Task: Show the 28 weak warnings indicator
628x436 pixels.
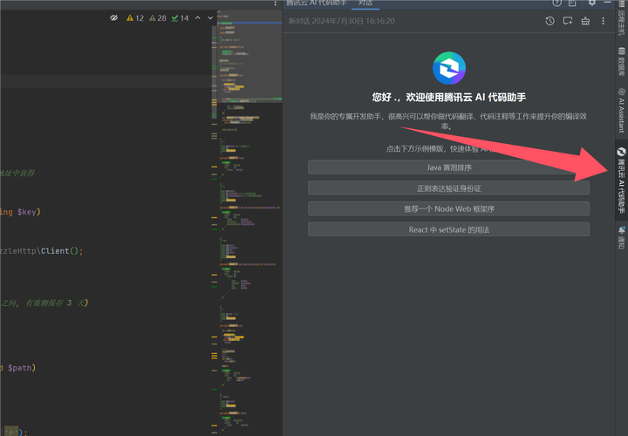Action: [157, 18]
